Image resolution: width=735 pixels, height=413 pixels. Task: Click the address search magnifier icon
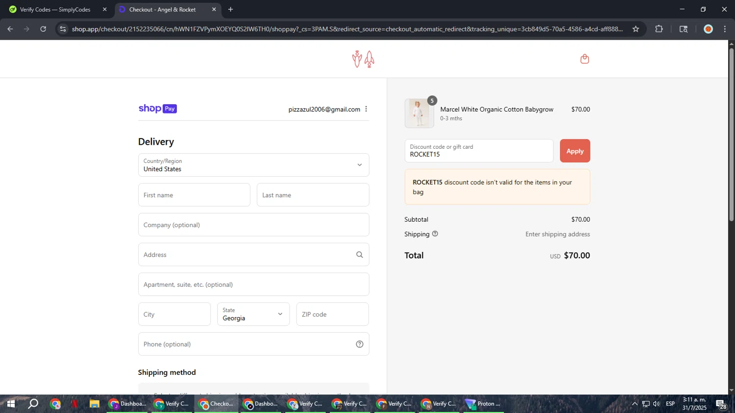pos(360,254)
